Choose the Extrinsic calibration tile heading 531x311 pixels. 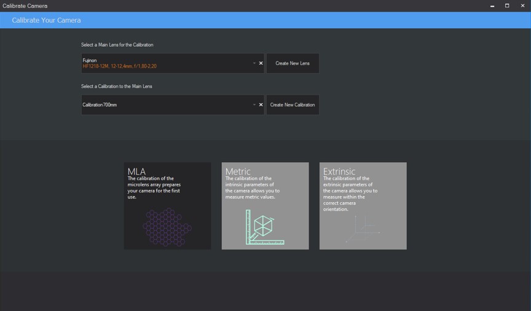pyautogui.click(x=339, y=171)
